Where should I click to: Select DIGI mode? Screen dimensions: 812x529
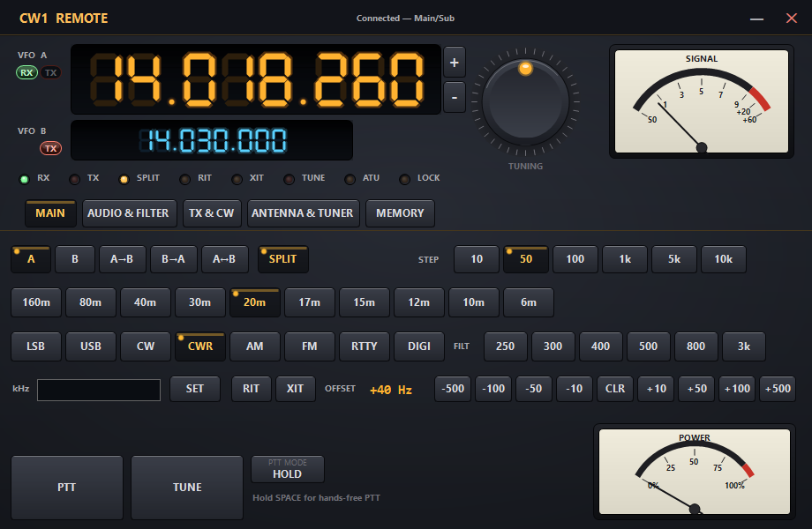pos(419,346)
